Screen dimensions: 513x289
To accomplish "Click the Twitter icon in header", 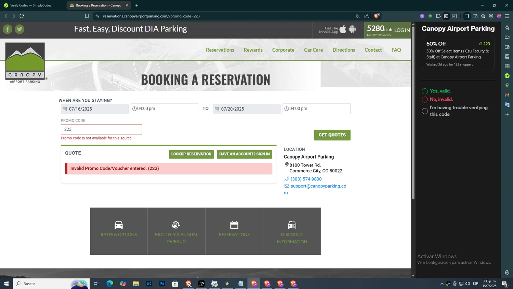I will coord(19,29).
